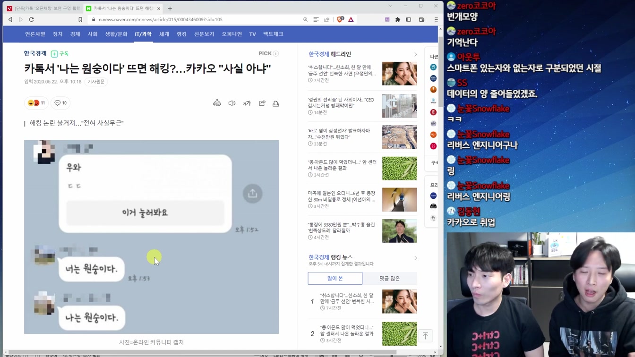Click the green peas headline thumbnail

click(x=400, y=168)
